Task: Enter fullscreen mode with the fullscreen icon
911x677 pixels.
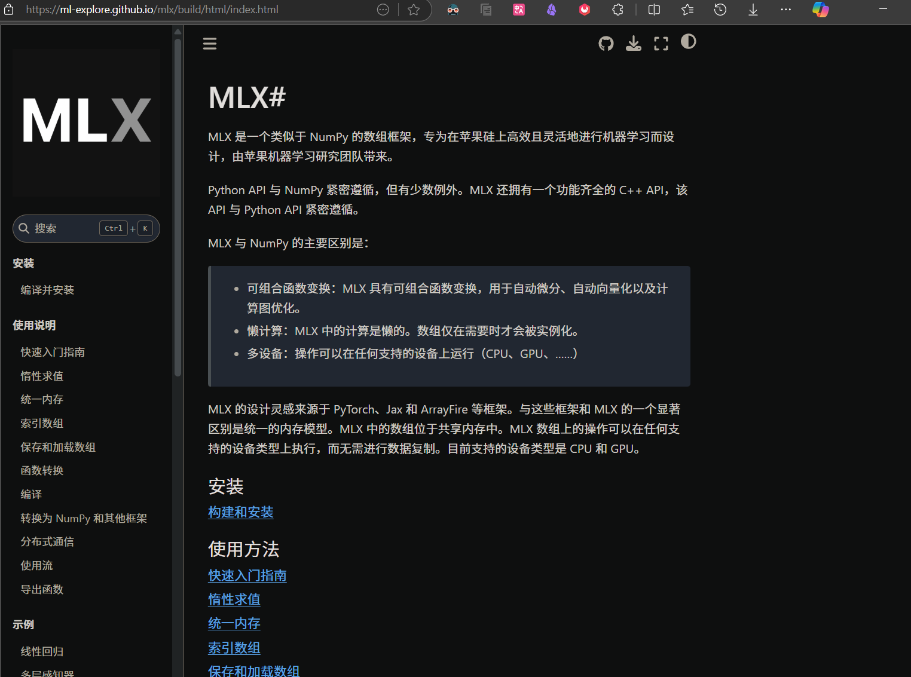Action: point(661,44)
